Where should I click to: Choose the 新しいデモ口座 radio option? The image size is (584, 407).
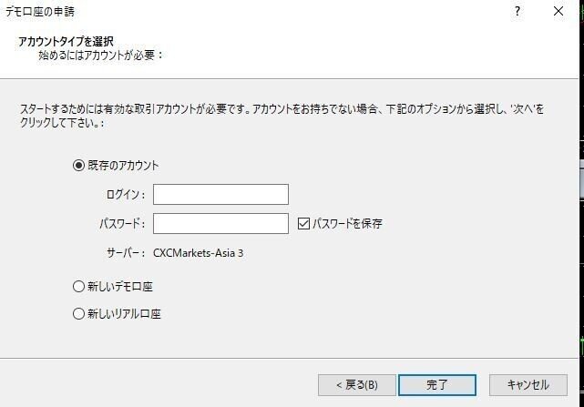[x=78, y=287]
